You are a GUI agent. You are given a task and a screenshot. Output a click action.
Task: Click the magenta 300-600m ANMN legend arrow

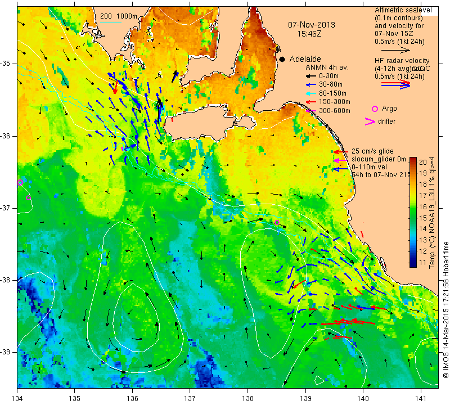pos(311,111)
